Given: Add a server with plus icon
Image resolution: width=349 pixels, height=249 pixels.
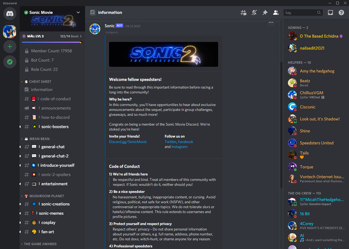Looking at the screenshot, I should coord(10,47).
